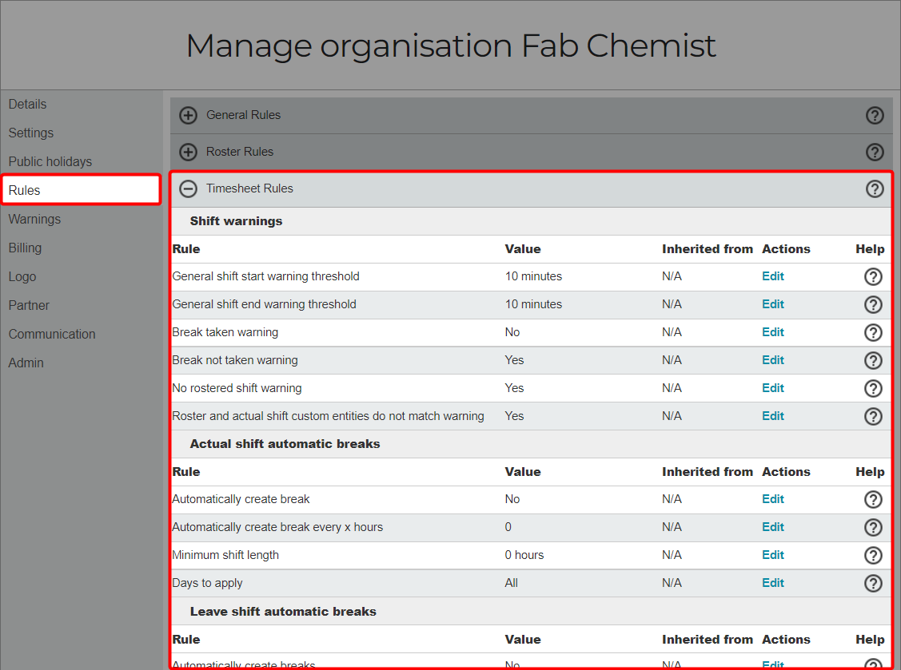Open help for Timesheet Rules section
Screen dimensions: 901x670
[x=875, y=189]
